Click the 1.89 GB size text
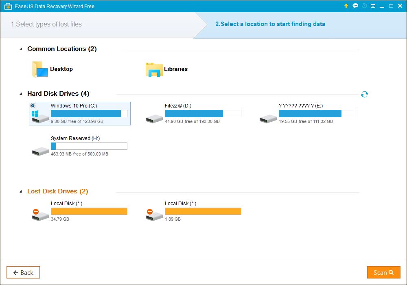407x285 pixels. (173, 219)
